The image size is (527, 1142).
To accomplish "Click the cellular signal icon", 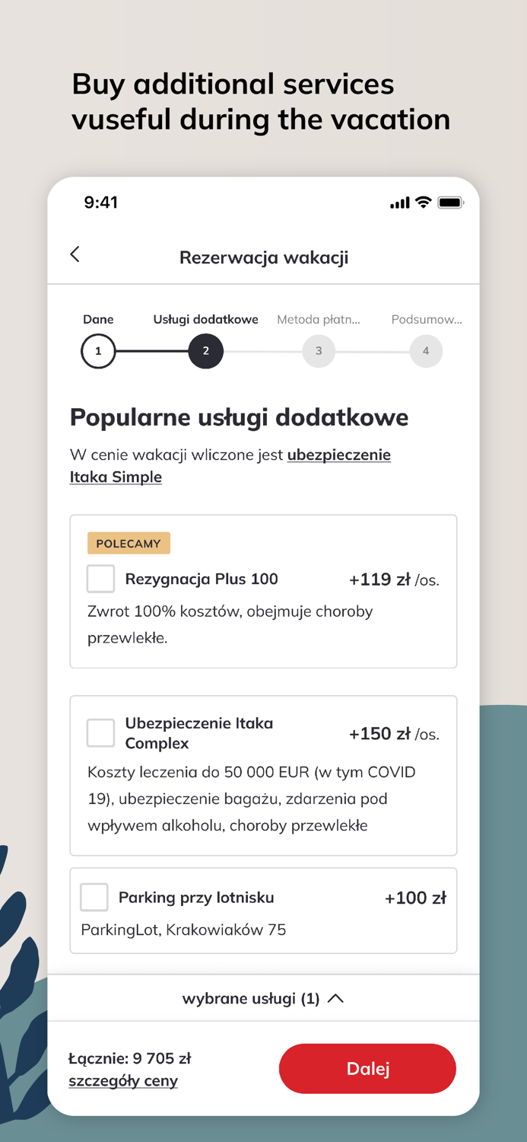I will coord(400,203).
